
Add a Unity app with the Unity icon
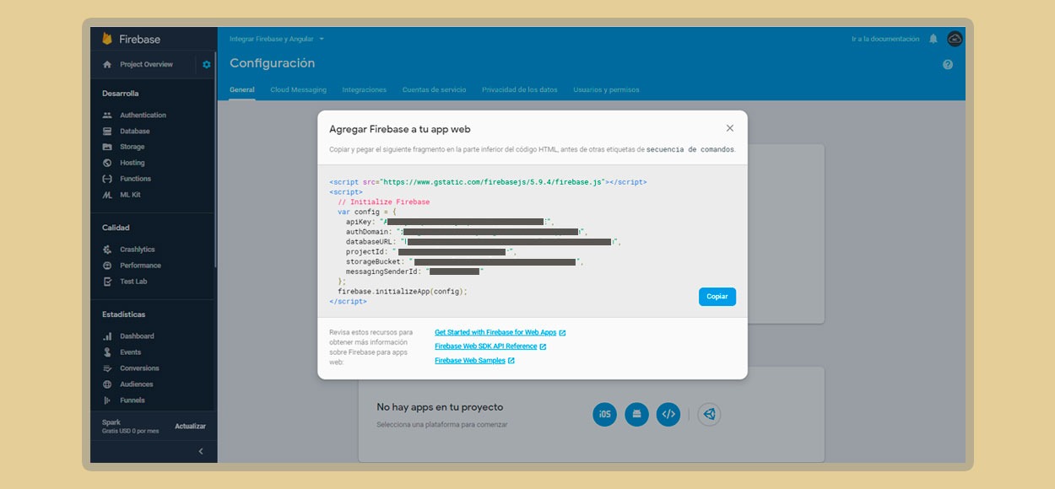pyautogui.click(x=709, y=414)
